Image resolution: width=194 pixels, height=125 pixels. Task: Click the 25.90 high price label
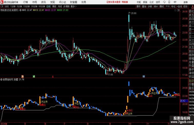point(134,13)
